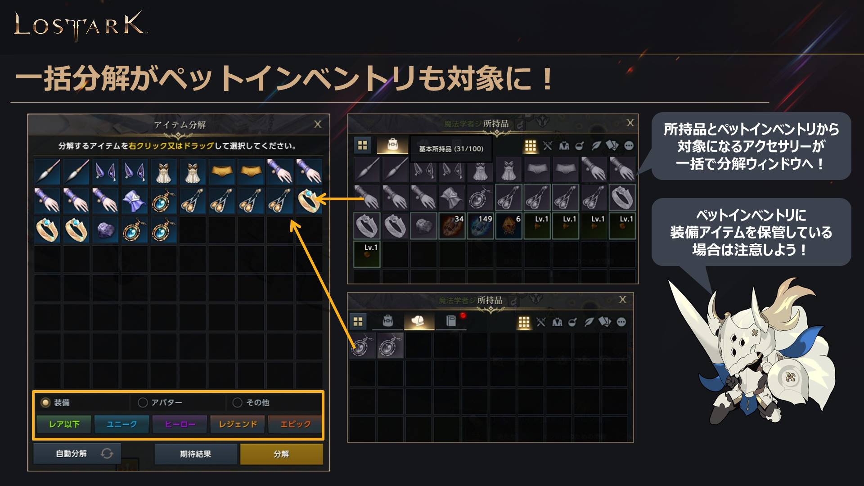
Task: Toggle the レジェンド rarity filter
Action: [238, 424]
